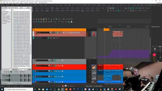Viewport: 162px width, 91px height.
Task: Click the Windows taskbar search box
Action: [x=18, y=89]
